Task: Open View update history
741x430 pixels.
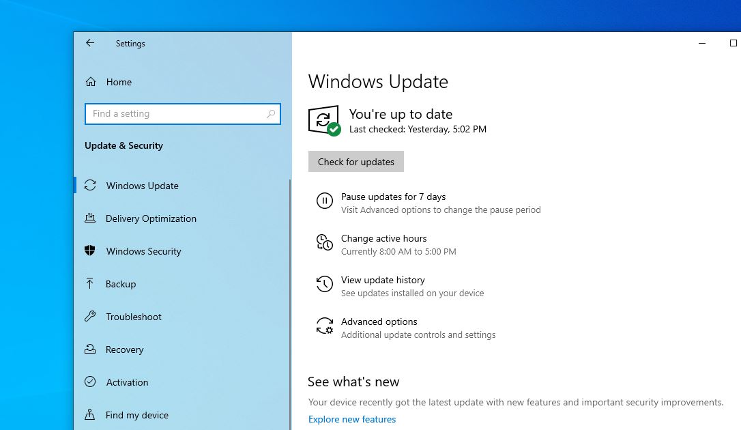Action: 383,281
